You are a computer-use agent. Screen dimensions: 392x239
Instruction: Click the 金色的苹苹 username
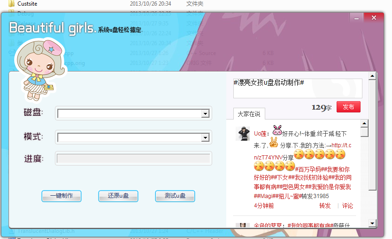[268, 225]
